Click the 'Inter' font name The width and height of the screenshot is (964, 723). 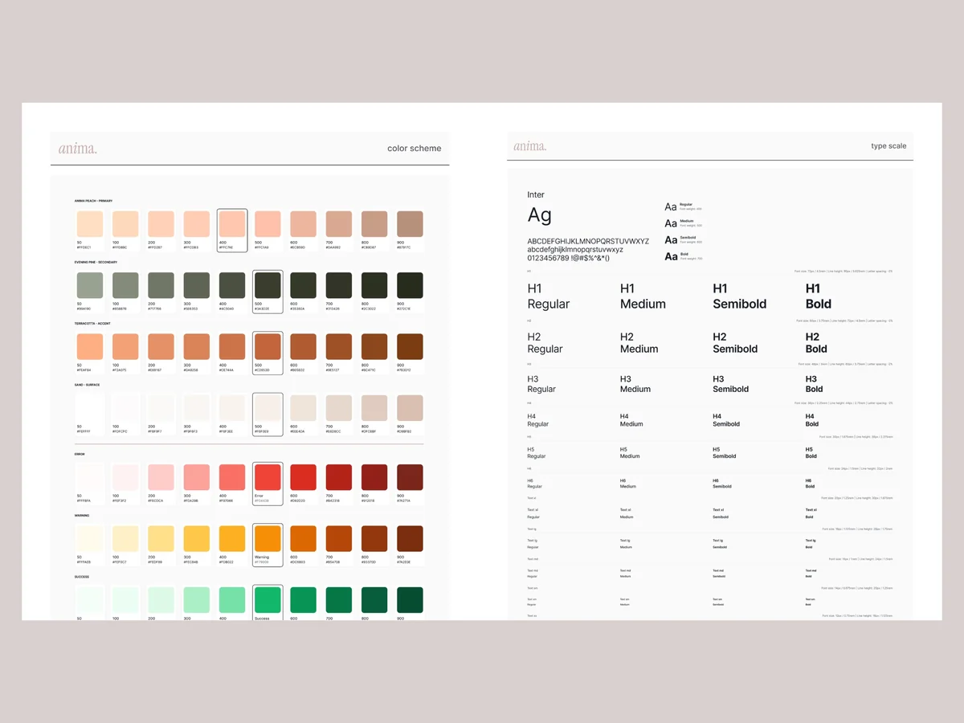click(x=536, y=195)
